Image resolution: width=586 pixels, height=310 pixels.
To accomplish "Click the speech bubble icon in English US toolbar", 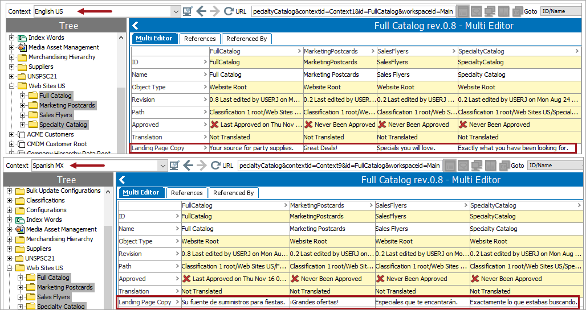I will point(476,11).
